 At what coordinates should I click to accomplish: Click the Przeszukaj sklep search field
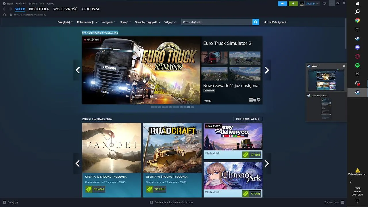click(217, 22)
